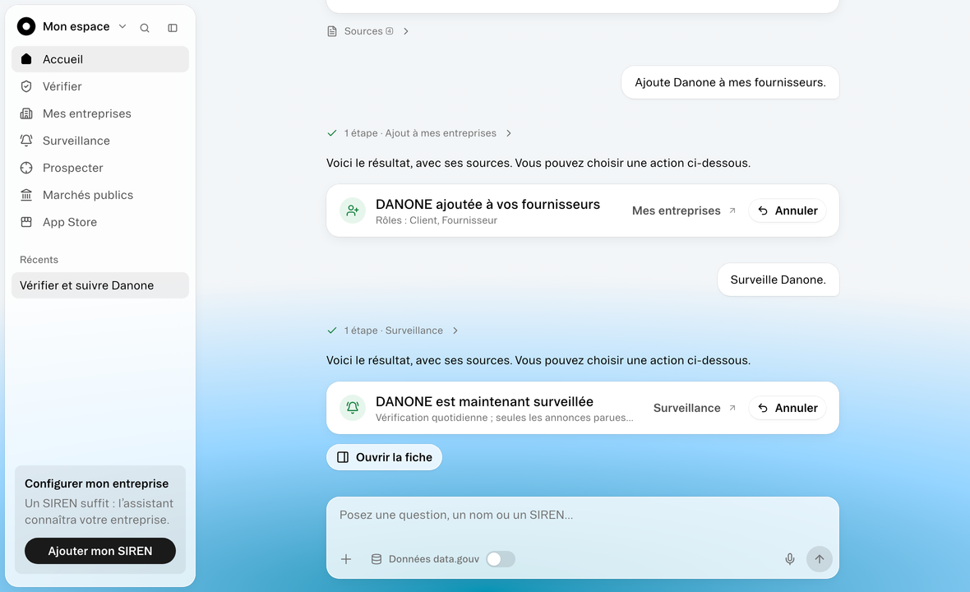Image resolution: width=970 pixels, height=592 pixels.
Task: Open Mes entreprises link in DANONE fournisseurs card
Action: click(684, 211)
